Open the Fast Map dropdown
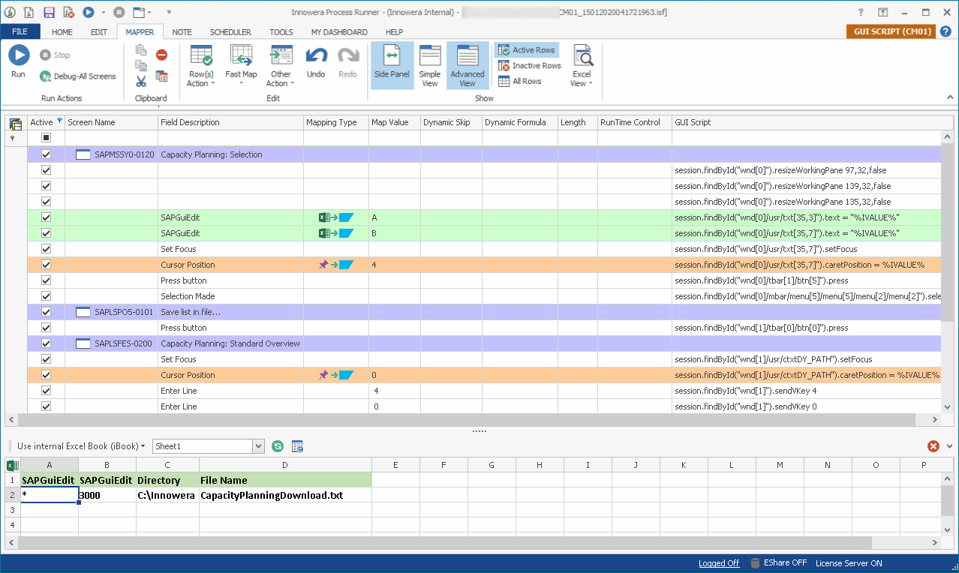Screen dimensions: 959x573 241,83
